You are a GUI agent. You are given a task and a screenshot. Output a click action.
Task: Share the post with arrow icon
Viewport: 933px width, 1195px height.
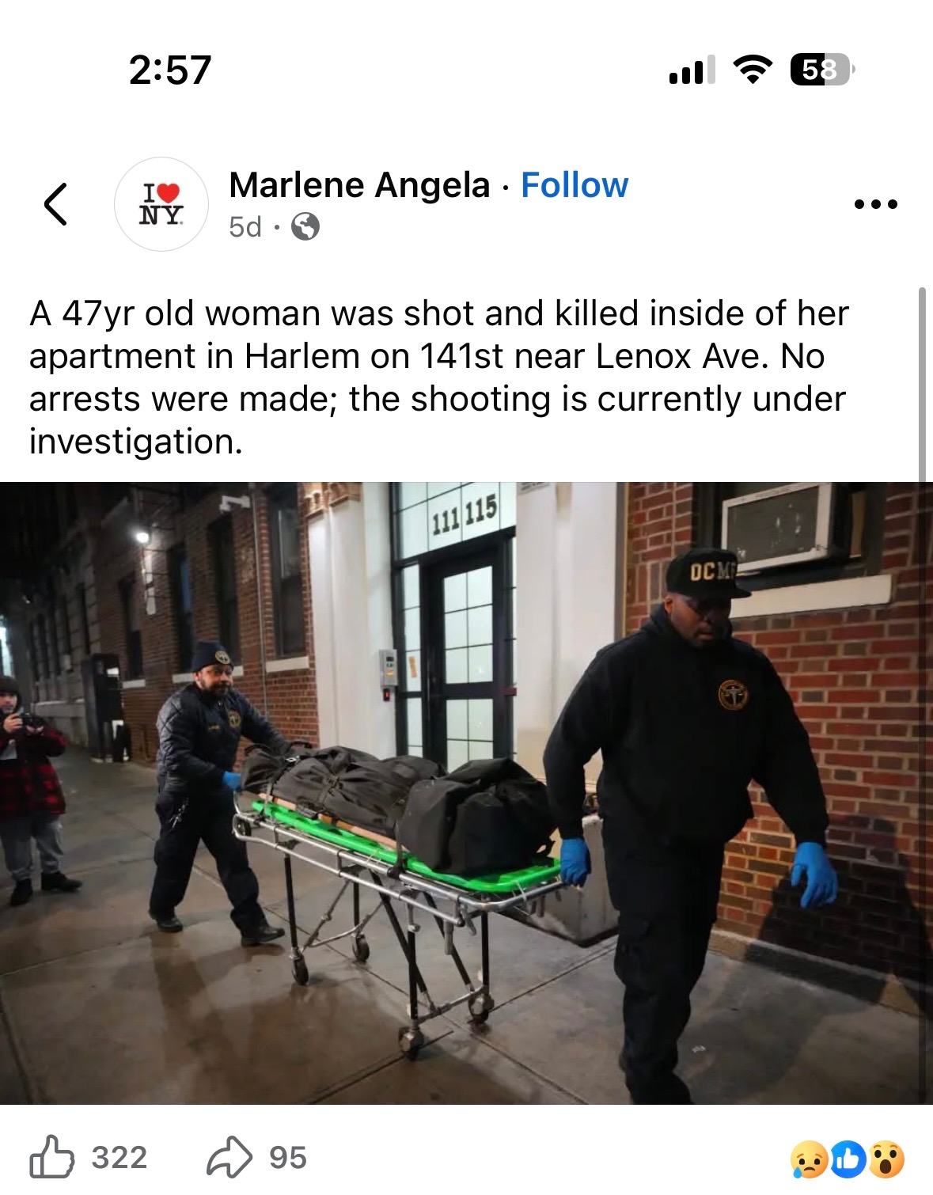pyautogui.click(x=229, y=1157)
